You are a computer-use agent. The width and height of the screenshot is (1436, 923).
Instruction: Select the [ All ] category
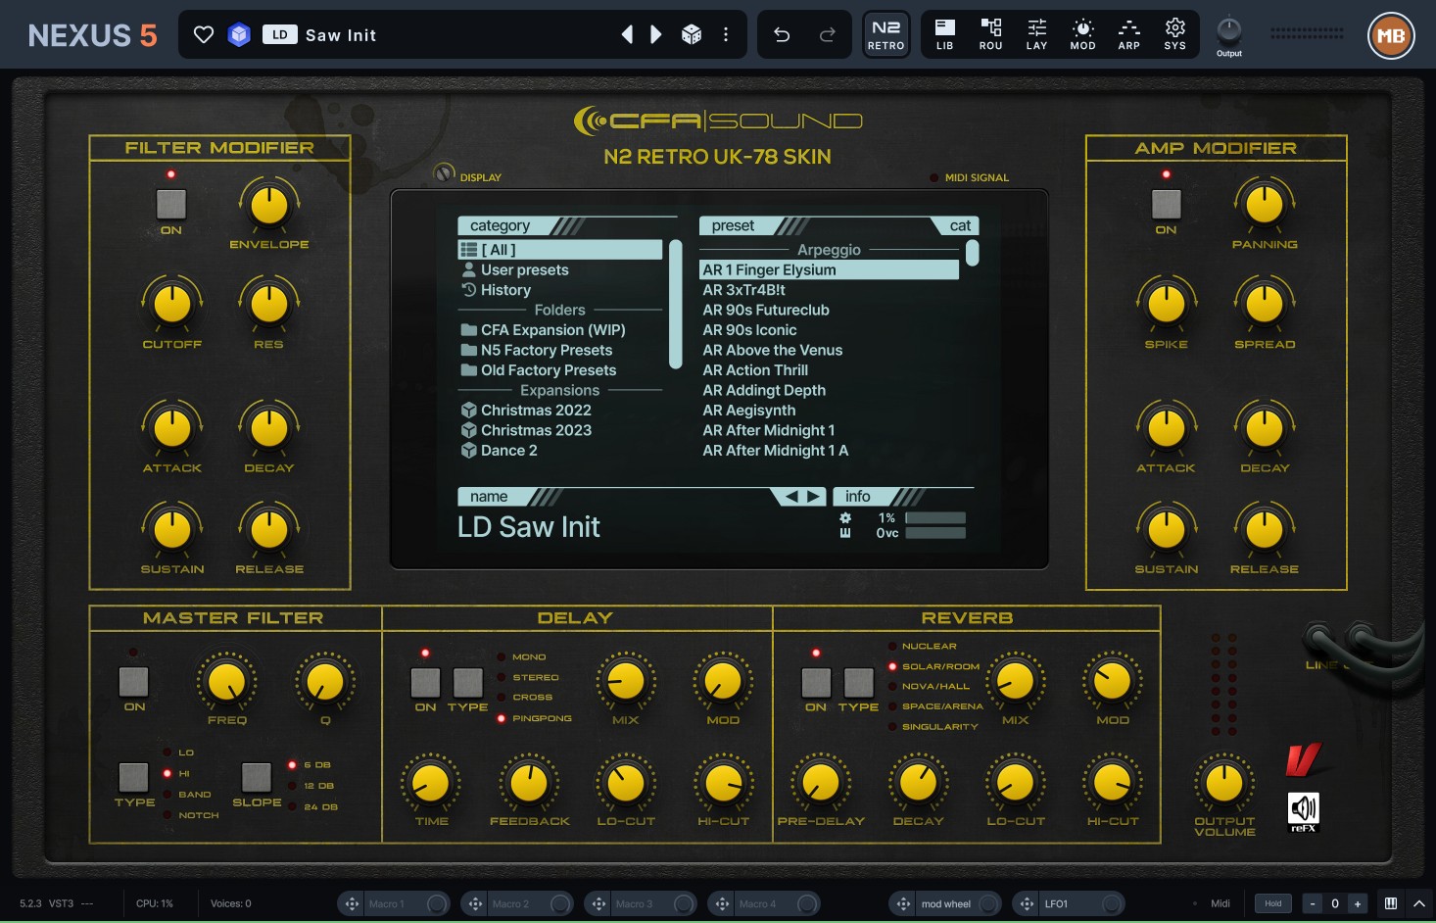point(560,250)
